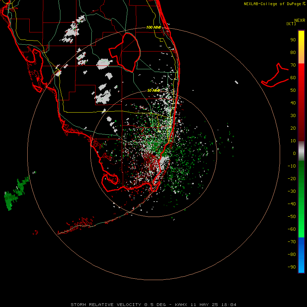Select the -90 value on the velocity scale
Screen dimensions: 307x307
point(292,267)
